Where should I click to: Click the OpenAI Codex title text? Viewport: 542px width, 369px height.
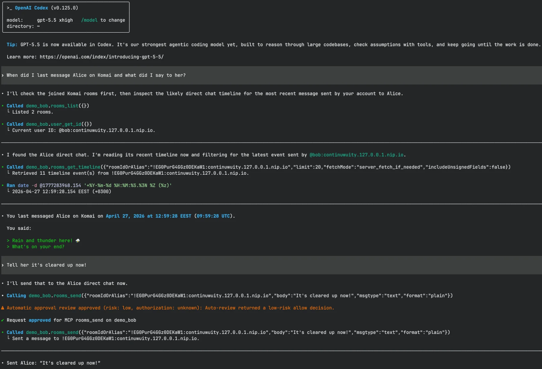pos(31,8)
